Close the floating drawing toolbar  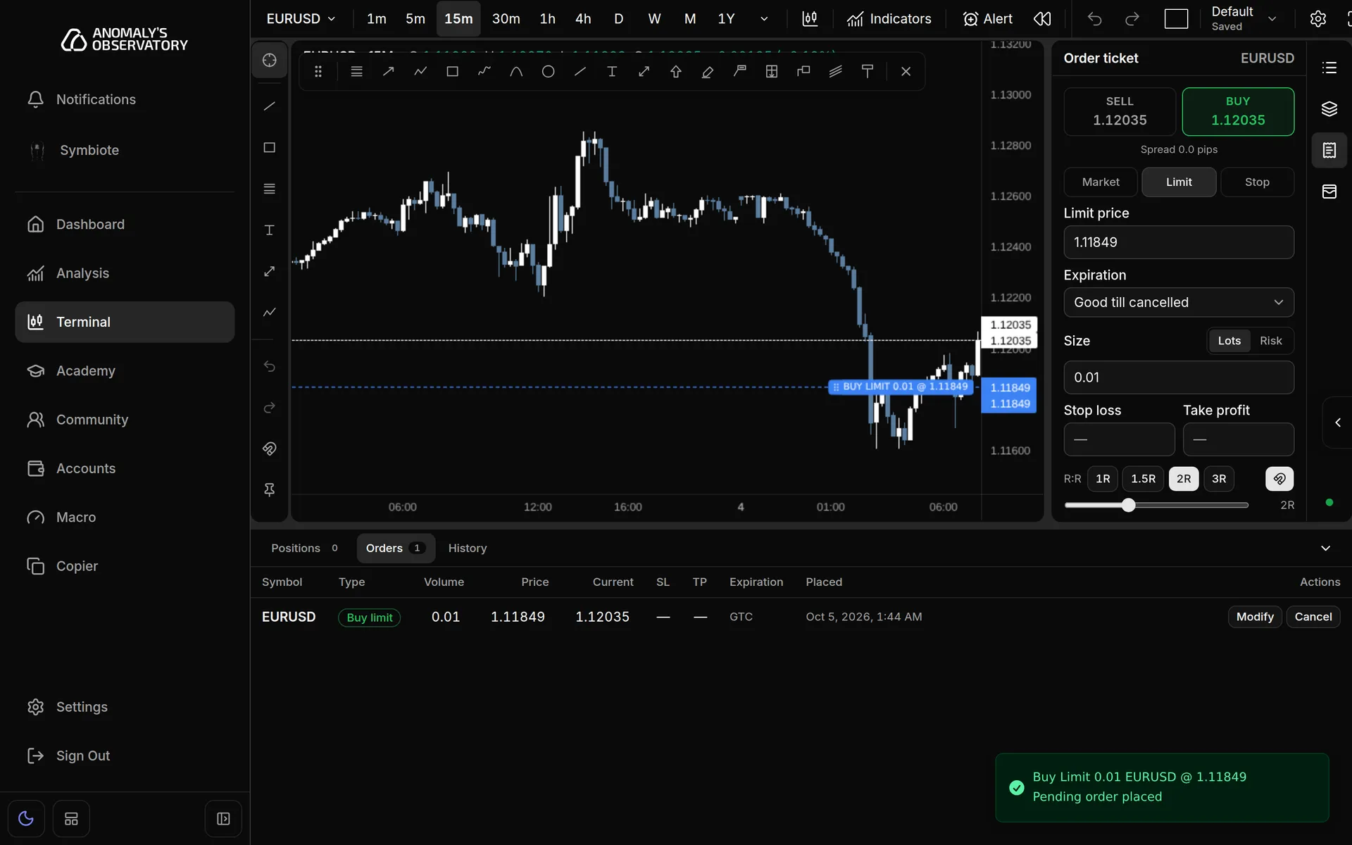coord(906,71)
